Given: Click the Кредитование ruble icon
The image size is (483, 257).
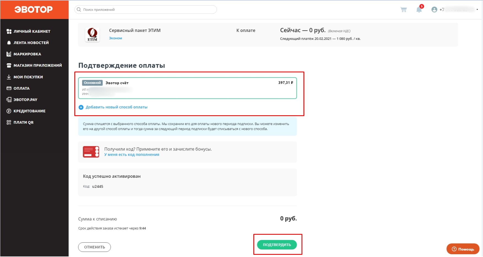Looking at the screenshot, I should tap(9, 111).
